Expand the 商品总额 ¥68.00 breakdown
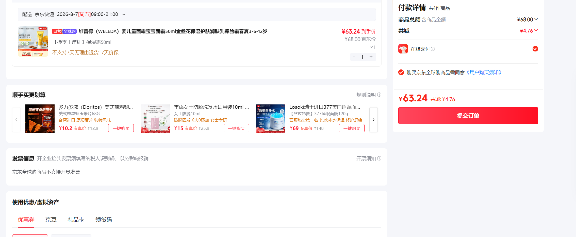This screenshot has width=576, height=237. coord(536,19)
